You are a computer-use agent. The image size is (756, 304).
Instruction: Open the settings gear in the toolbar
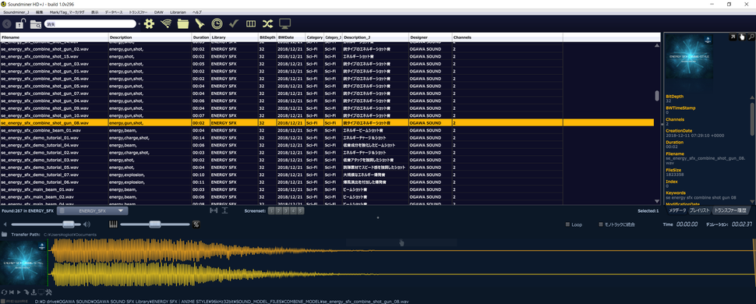coord(149,23)
